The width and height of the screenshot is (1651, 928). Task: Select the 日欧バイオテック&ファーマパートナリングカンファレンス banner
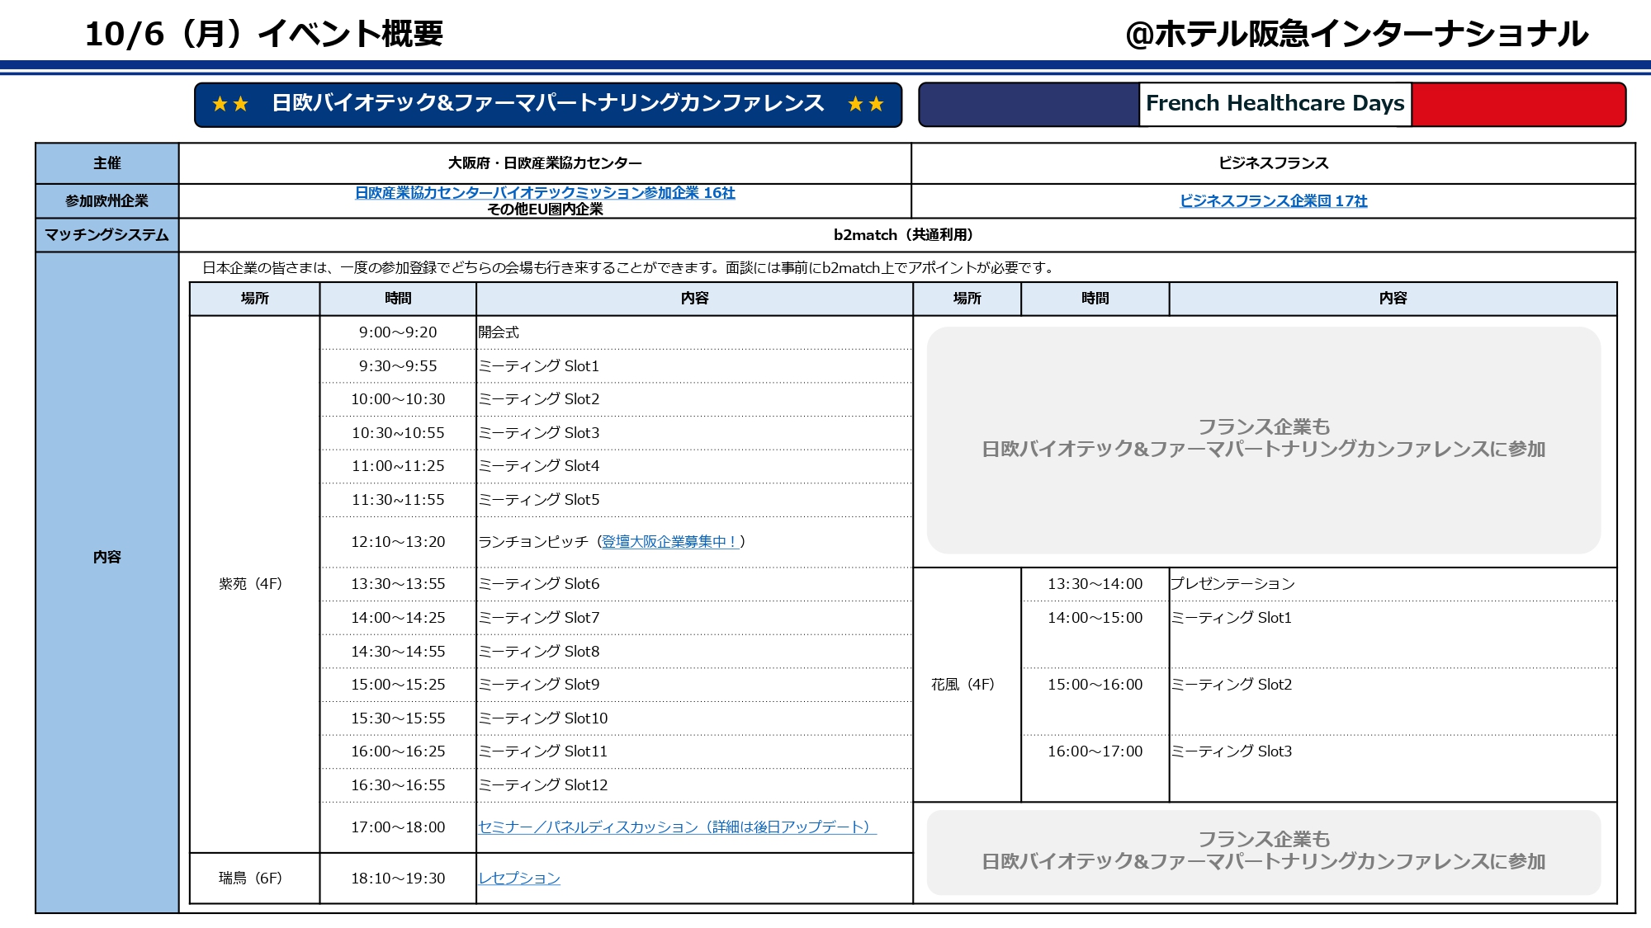click(x=547, y=103)
